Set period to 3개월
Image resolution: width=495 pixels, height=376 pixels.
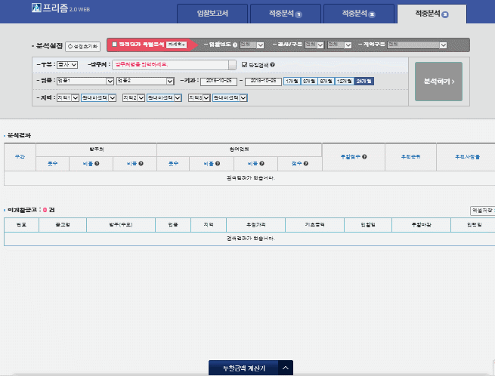click(x=309, y=81)
